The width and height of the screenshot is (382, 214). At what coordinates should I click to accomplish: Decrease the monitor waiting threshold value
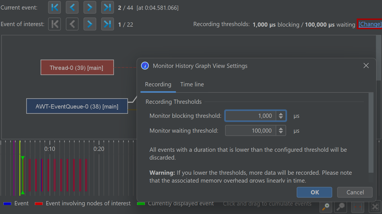click(x=281, y=132)
